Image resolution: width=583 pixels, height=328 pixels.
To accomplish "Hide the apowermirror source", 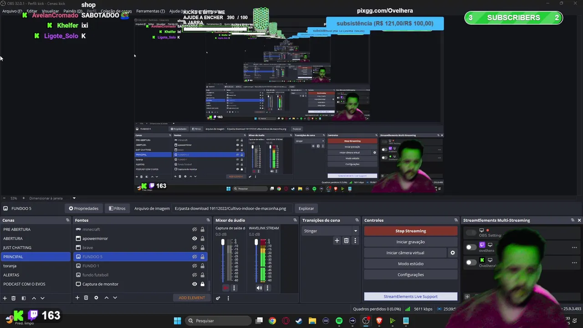I will click(x=194, y=238).
